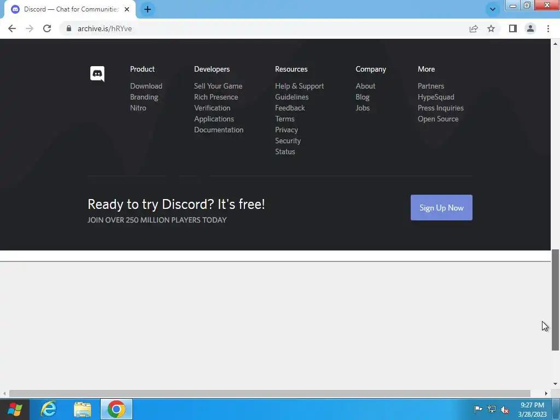Screen dimensions: 560x420
Task: Open the Chrome three-dot menu
Action: click(x=548, y=28)
